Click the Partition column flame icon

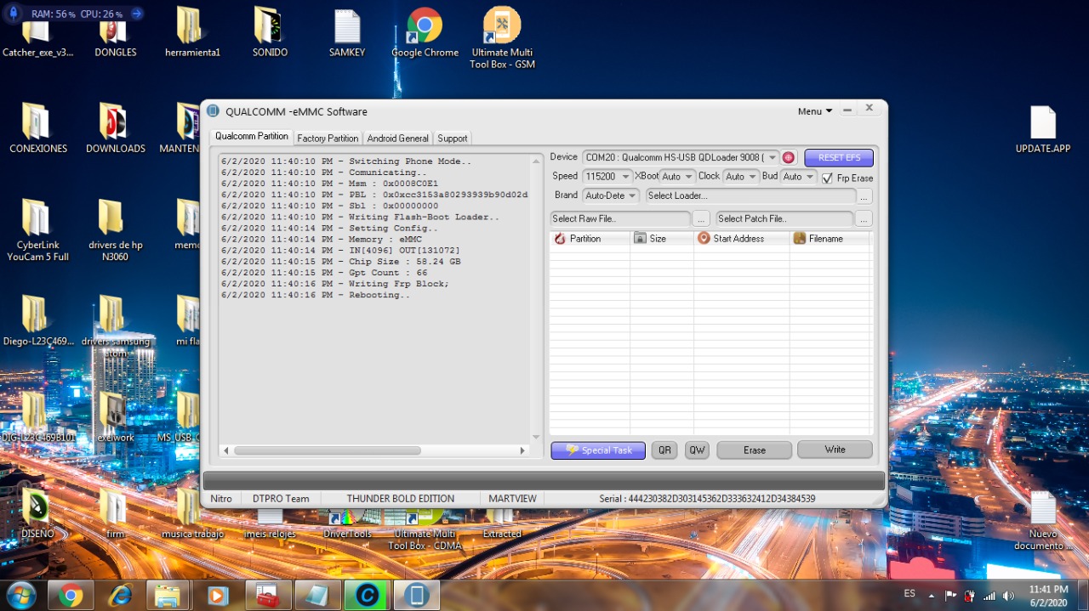(560, 239)
